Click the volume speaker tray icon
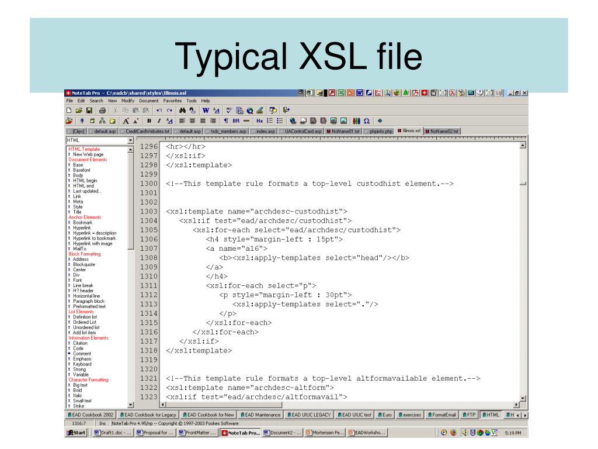The image size is (598, 449). tap(464, 433)
